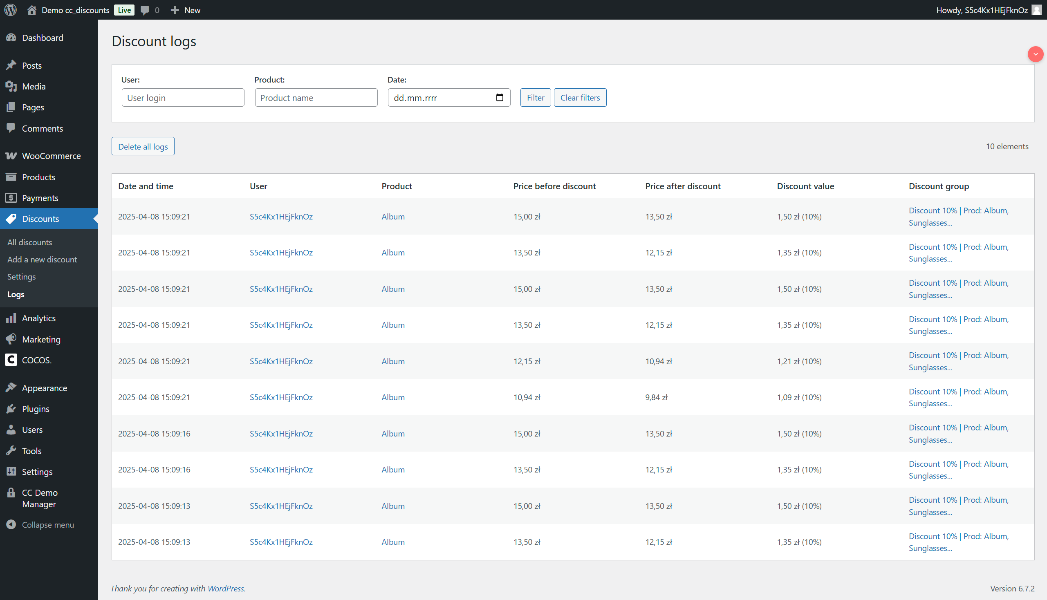Open Plugins via its plug icon
Viewport: 1047px width, 600px height.
(11, 408)
